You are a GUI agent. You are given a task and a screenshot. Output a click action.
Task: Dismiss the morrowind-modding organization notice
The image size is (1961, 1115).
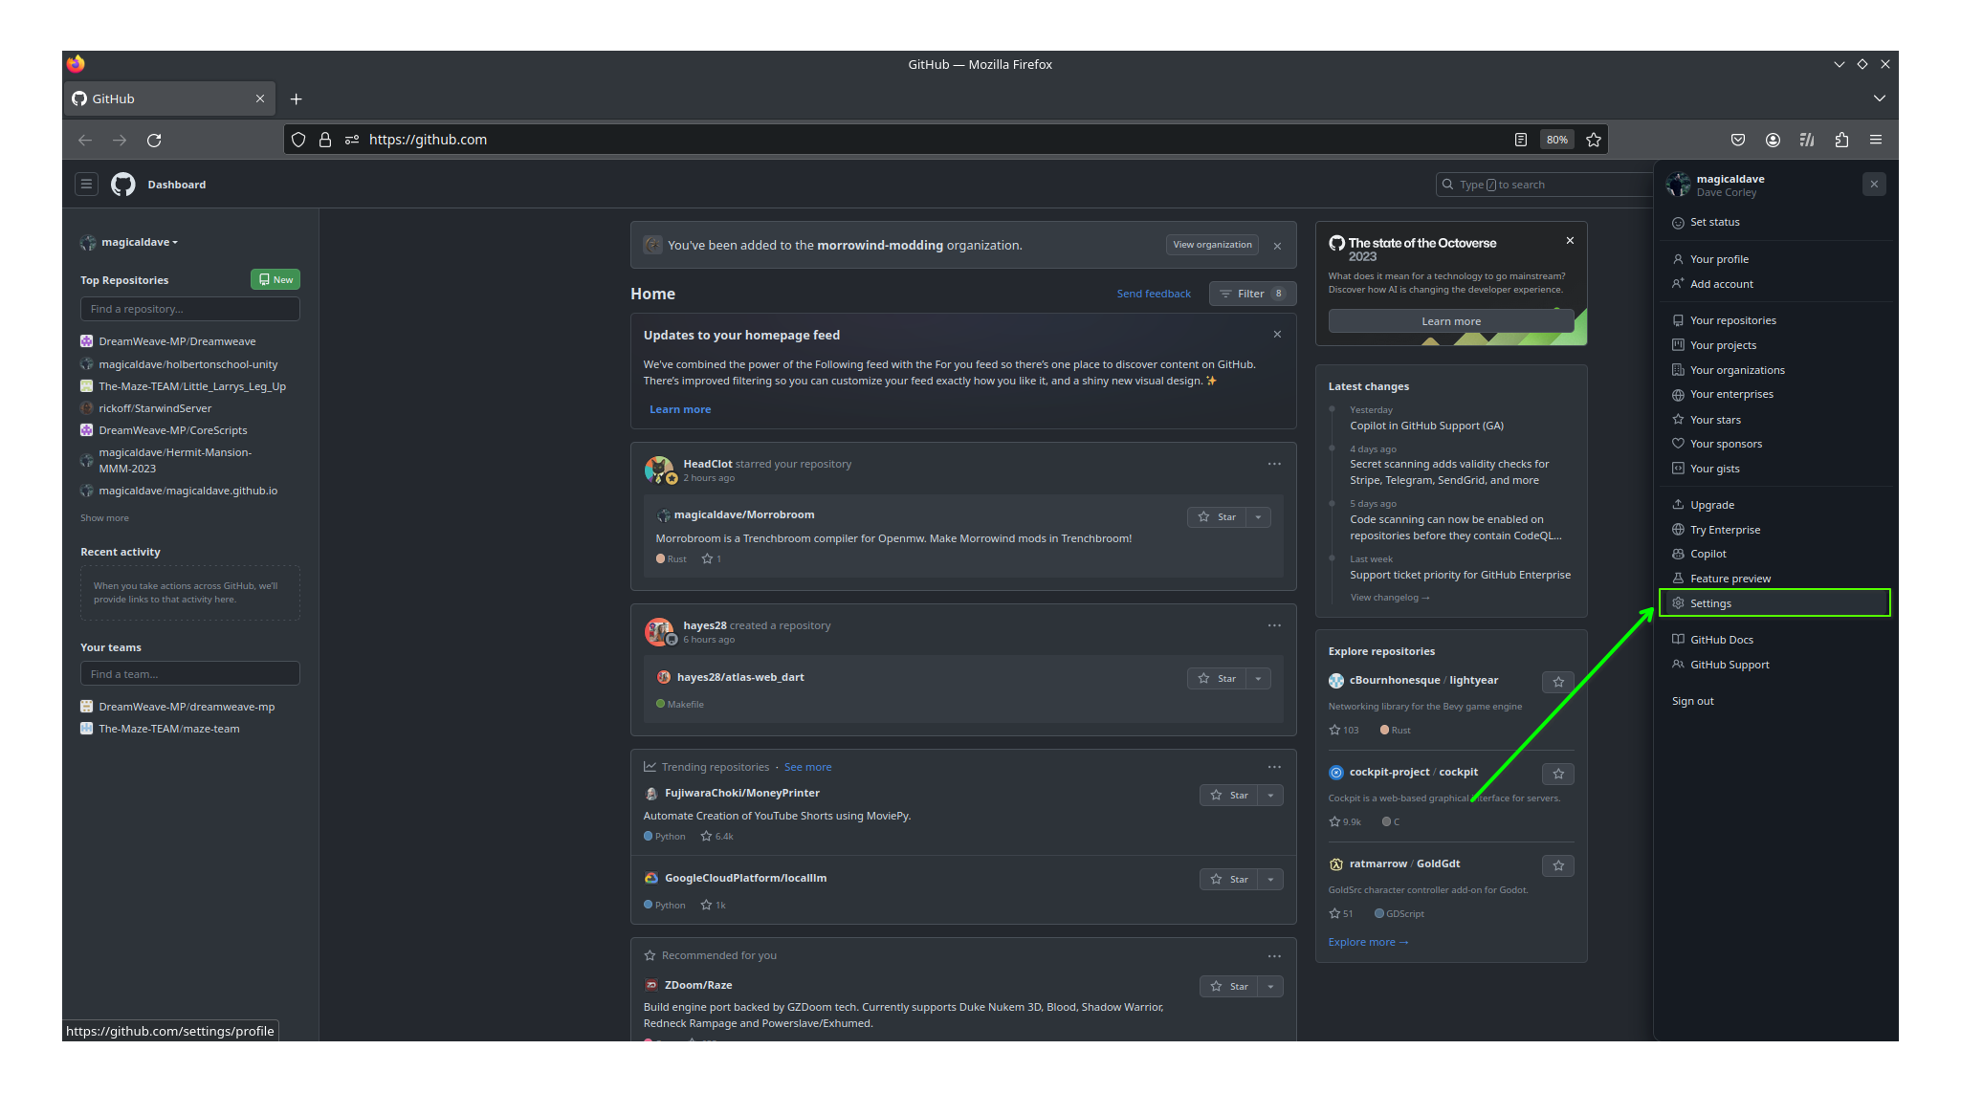(1277, 246)
